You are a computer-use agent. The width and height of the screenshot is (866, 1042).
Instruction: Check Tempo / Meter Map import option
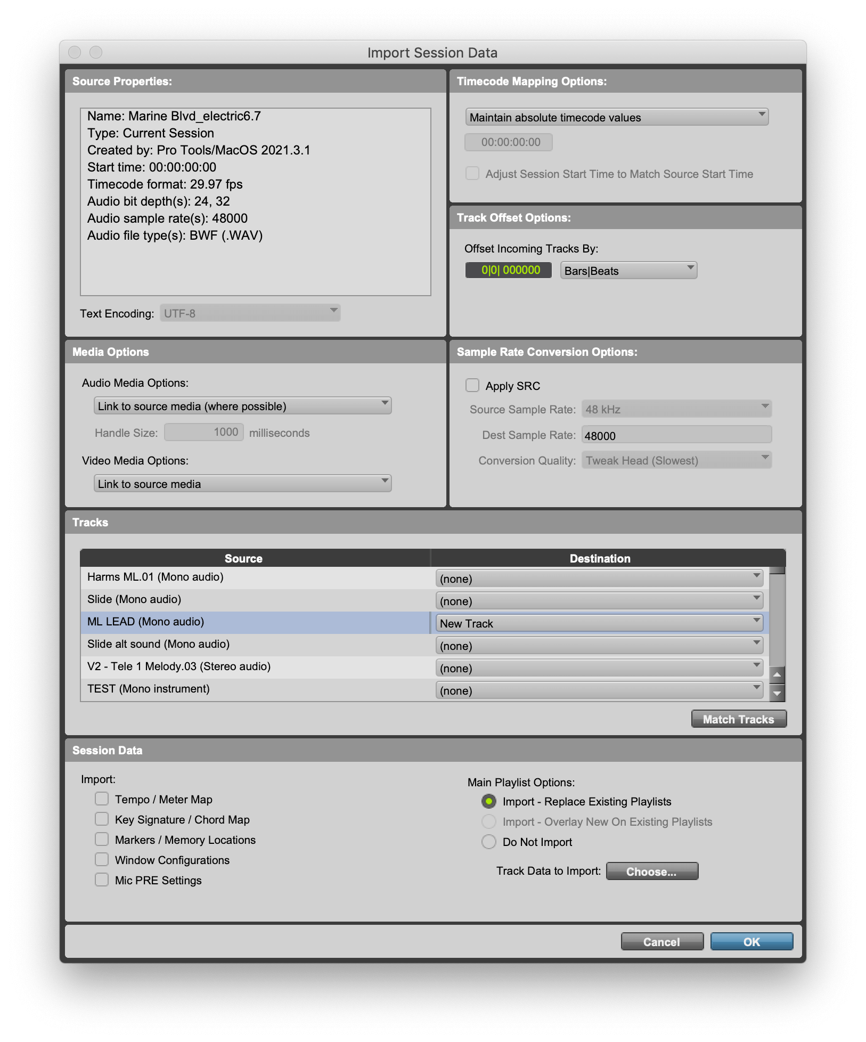point(102,799)
